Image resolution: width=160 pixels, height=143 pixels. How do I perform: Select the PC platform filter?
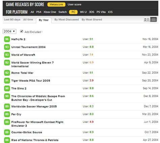pyautogui.click(x=73, y=12)
